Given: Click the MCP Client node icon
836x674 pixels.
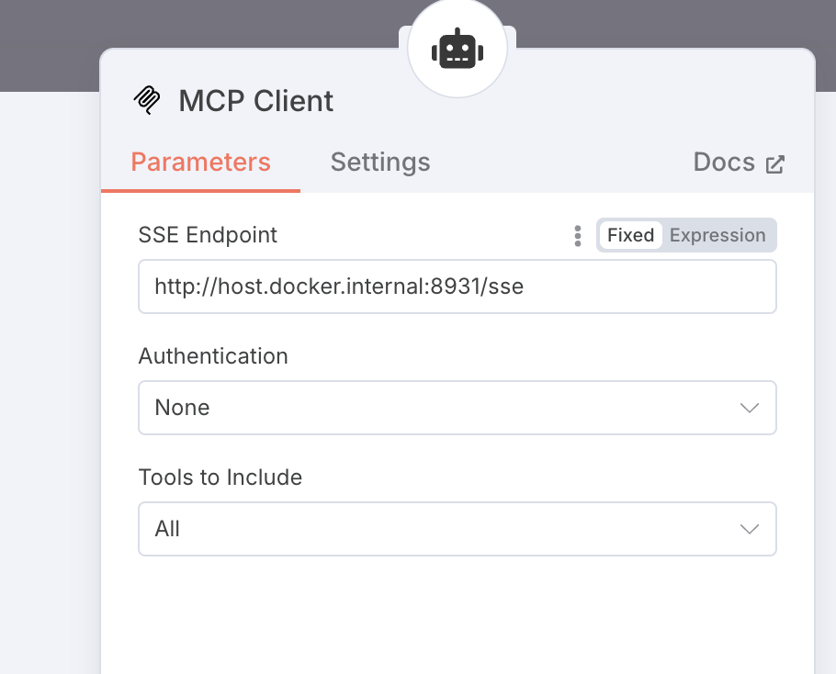Looking at the screenshot, I should point(147,100).
